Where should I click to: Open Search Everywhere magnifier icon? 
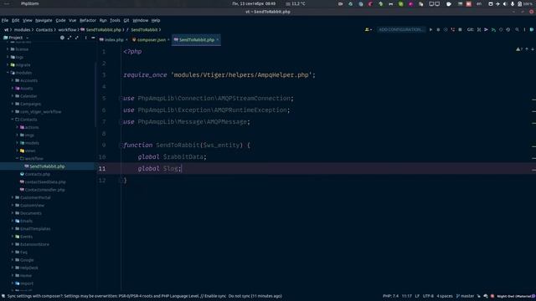517,30
